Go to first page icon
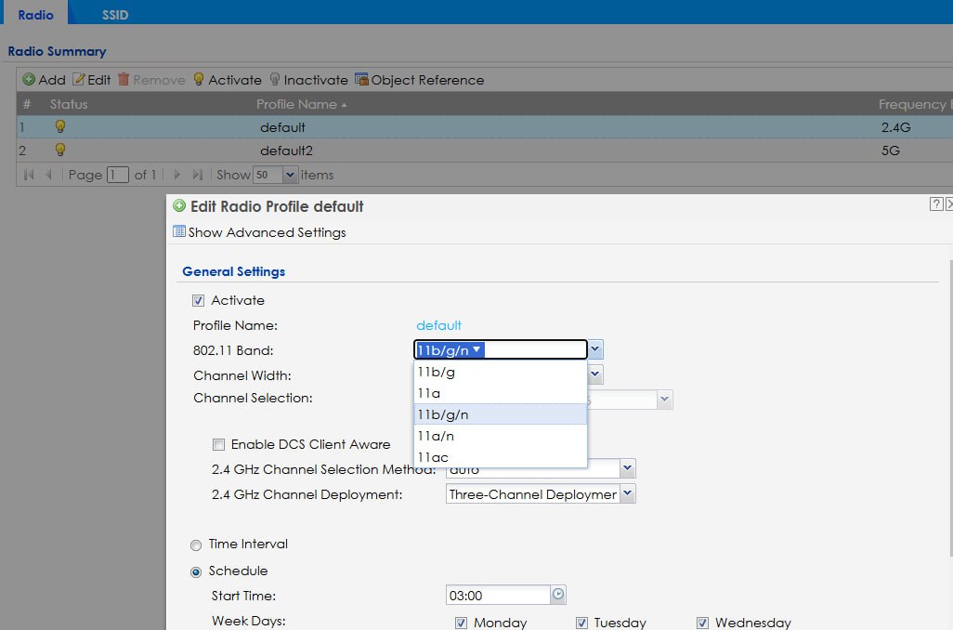Screen dimensions: 953x630 29,175
